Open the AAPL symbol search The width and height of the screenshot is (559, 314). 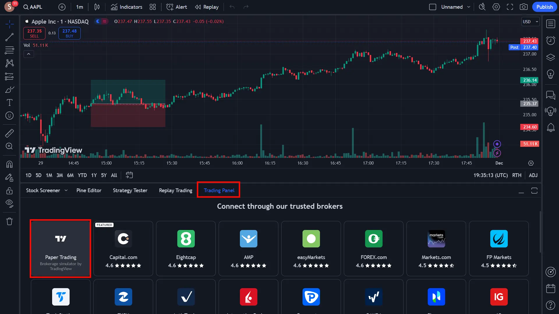[33, 7]
